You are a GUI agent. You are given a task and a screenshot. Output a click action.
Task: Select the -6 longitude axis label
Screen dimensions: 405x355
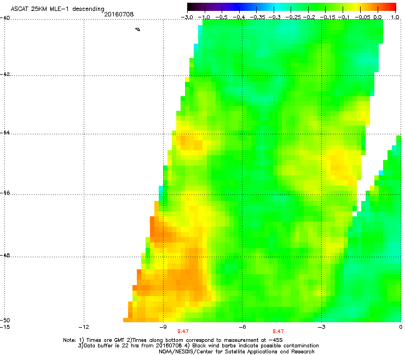coord(242,327)
